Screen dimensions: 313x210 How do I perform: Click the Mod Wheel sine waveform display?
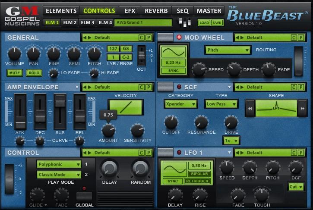(x=173, y=53)
